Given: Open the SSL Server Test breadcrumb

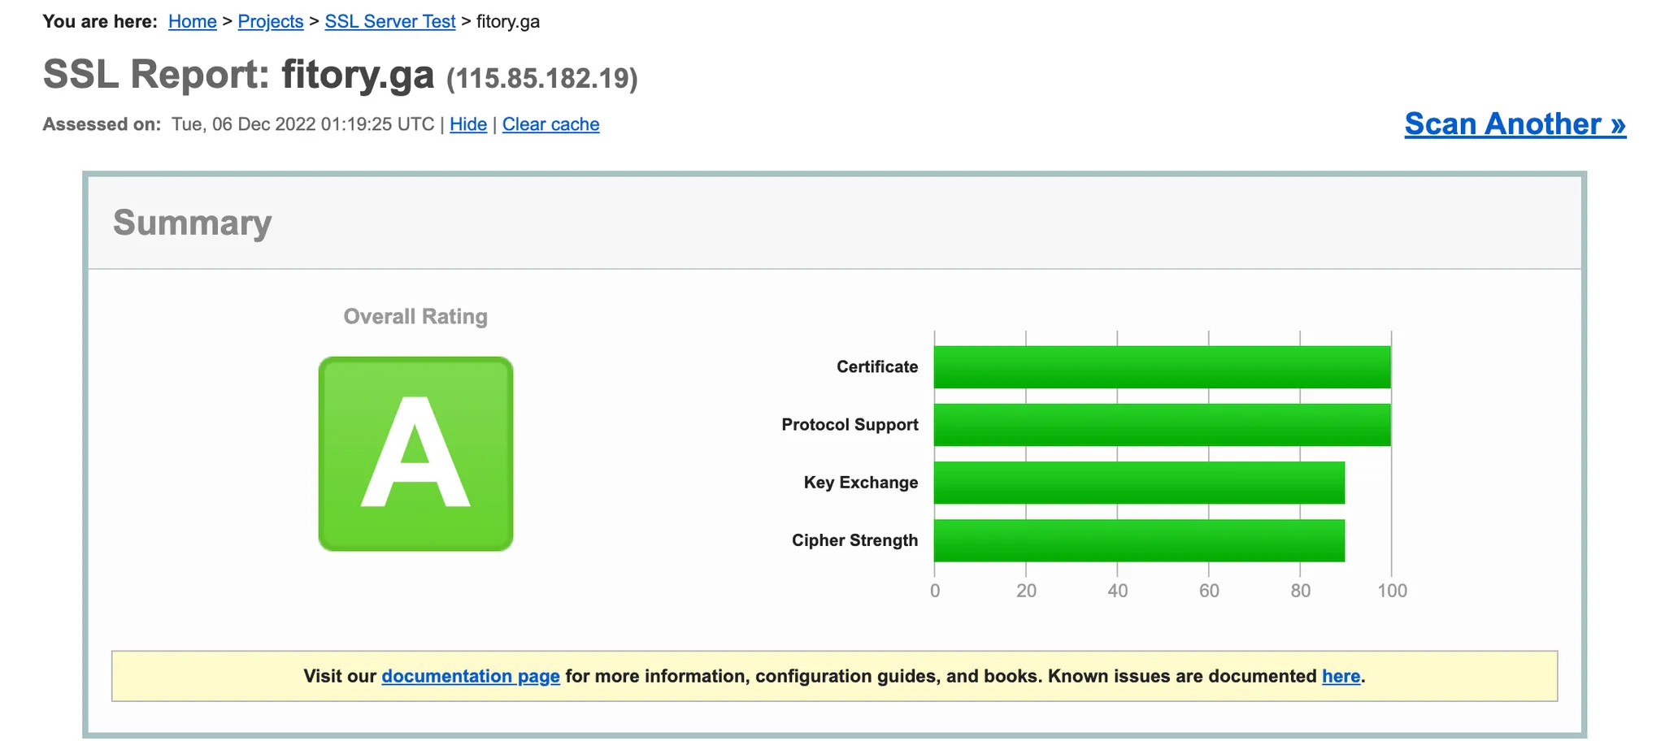Looking at the screenshot, I should [389, 22].
